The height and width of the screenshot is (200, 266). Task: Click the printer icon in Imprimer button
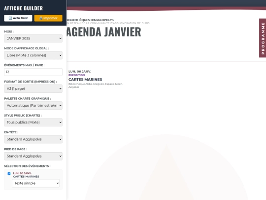click(x=41, y=18)
